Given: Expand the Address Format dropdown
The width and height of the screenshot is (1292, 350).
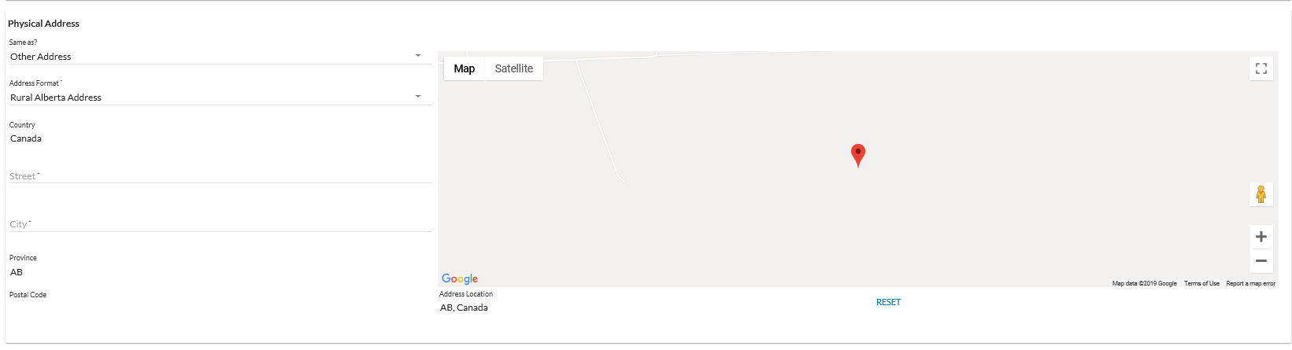Looking at the screenshot, I should [x=219, y=98].
